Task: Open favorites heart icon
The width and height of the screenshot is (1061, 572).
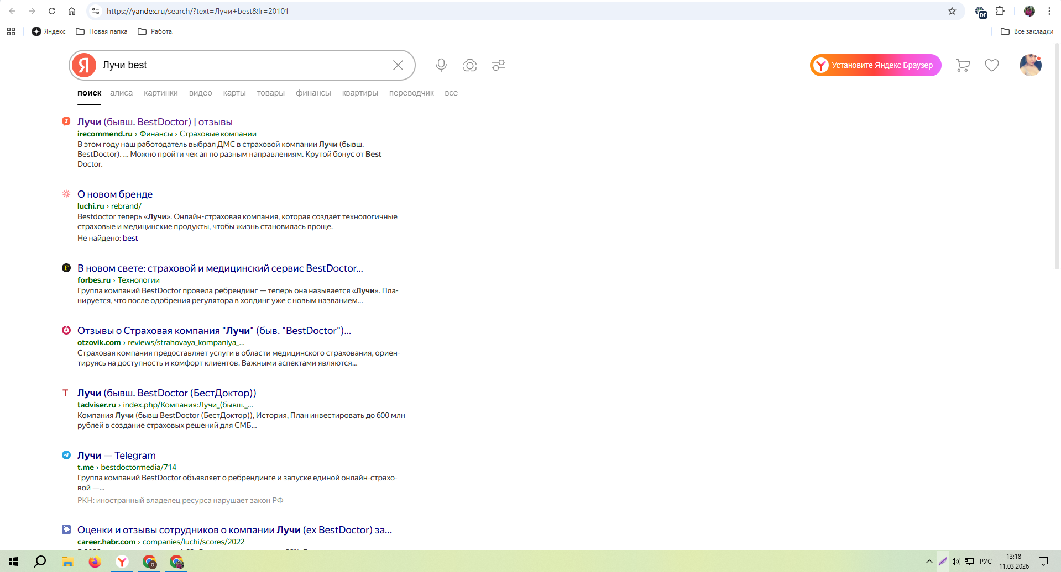Action: point(992,65)
